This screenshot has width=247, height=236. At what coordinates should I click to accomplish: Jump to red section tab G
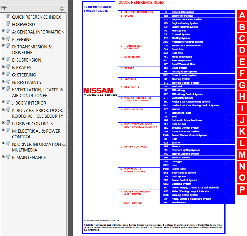click(x=242, y=85)
